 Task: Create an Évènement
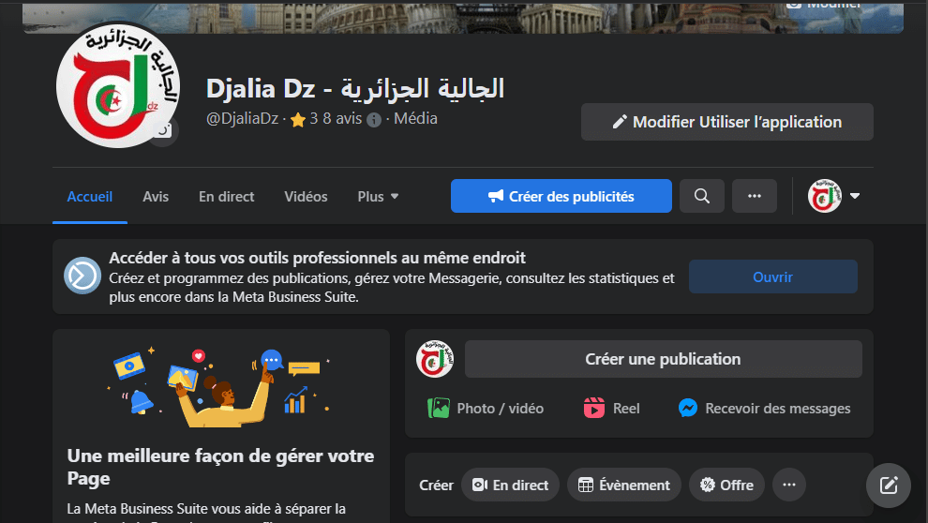tap(623, 486)
